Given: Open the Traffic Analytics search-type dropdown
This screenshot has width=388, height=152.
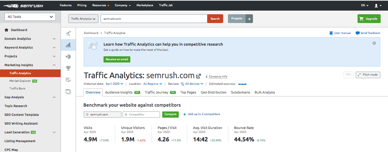Looking at the screenshot, I should click(83, 19).
